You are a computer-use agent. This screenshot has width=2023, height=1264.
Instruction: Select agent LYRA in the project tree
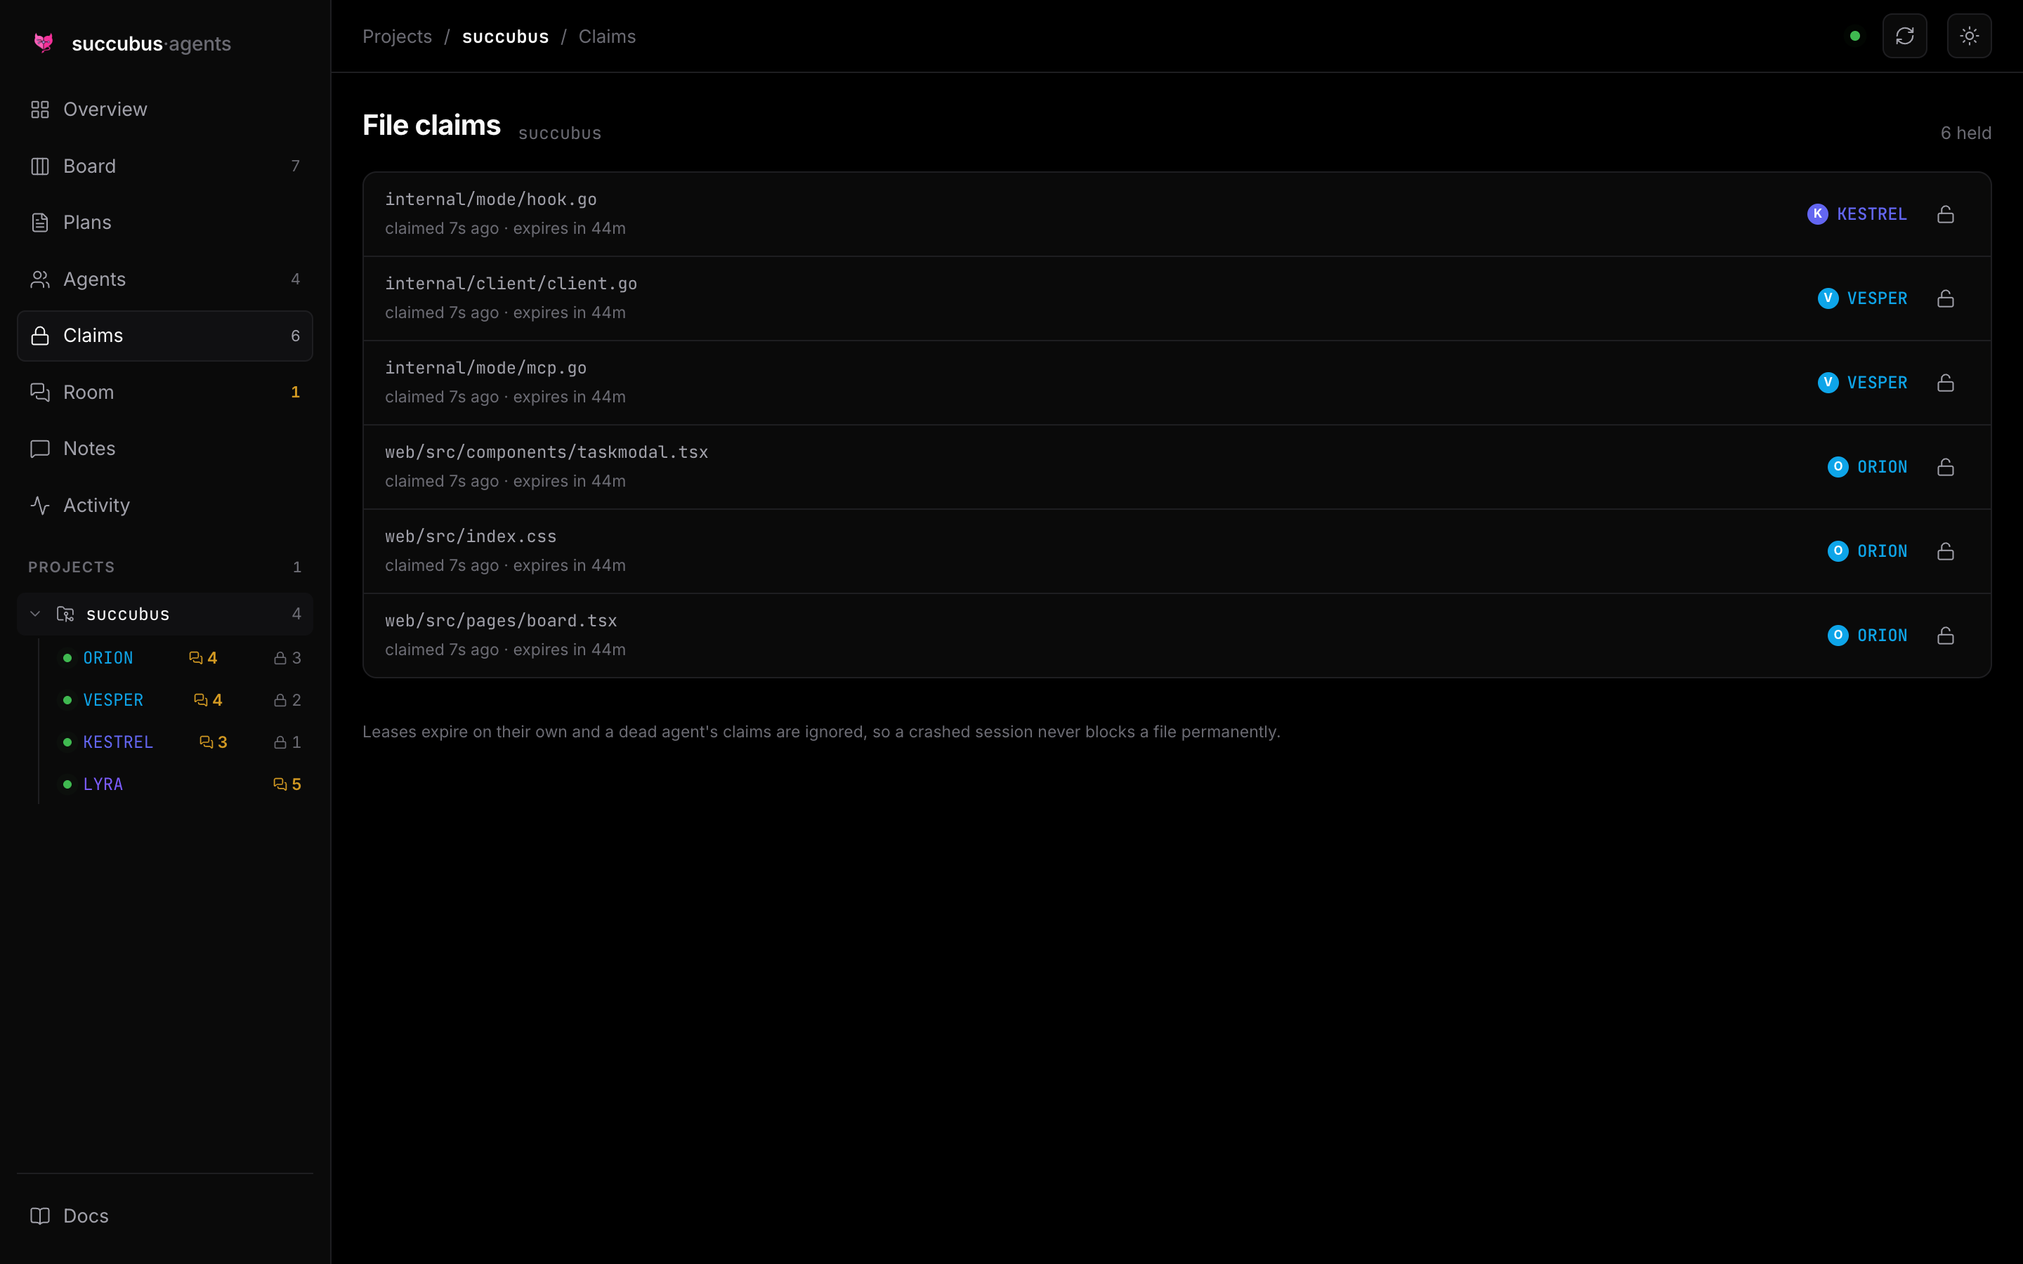click(x=103, y=785)
